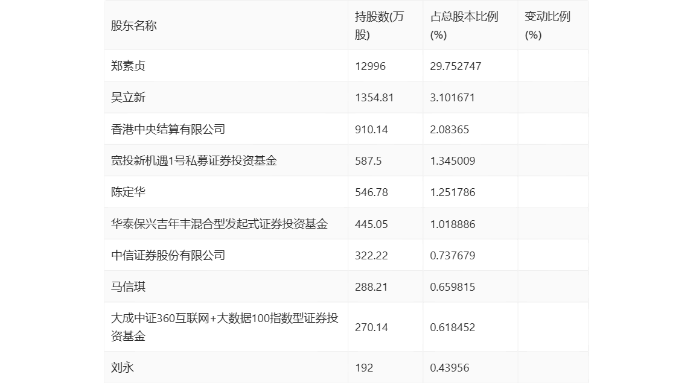Image resolution: width=693 pixels, height=383 pixels.
Task: Click percentage value 0.618452
Action: coord(453,328)
